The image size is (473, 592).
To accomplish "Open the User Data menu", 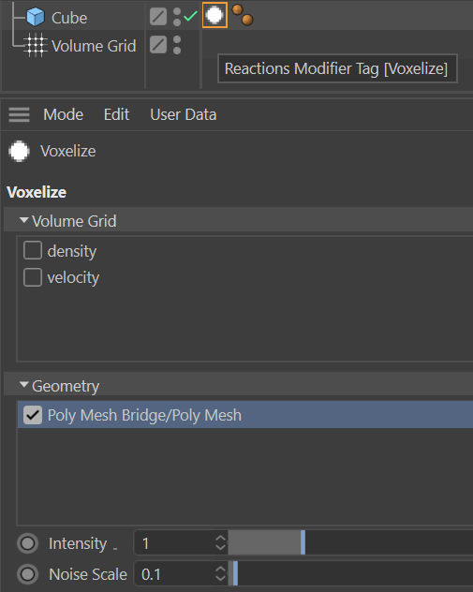I will [184, 114].
